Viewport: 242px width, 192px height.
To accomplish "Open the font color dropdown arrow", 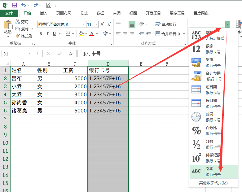I will (x=97, y=34).
